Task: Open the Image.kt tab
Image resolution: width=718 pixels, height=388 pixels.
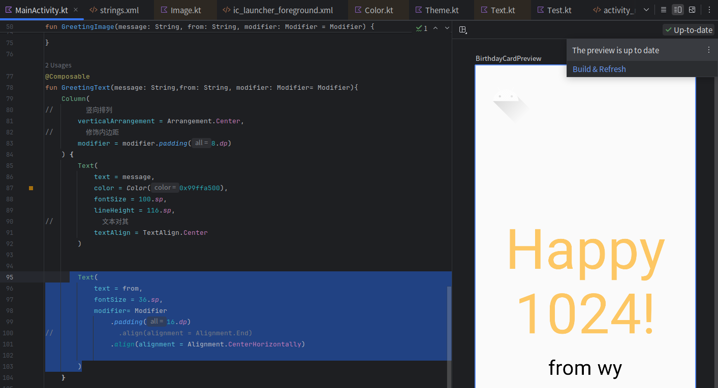Action: pos(186,10)
